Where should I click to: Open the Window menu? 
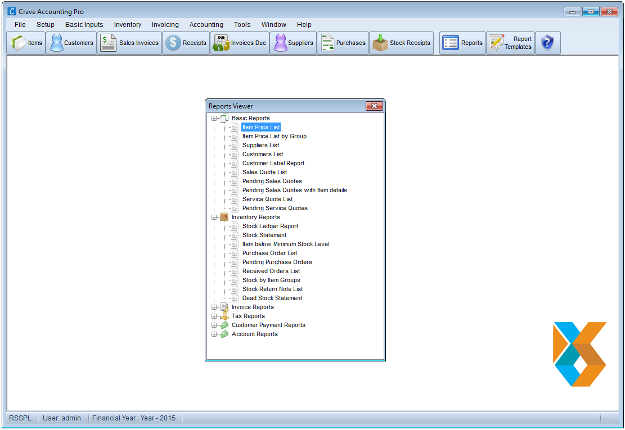coord(273,25)
